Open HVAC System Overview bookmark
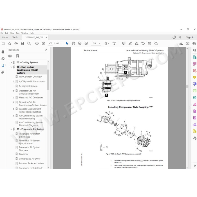This screenshot has width=197, height=197. pos(30,77)
